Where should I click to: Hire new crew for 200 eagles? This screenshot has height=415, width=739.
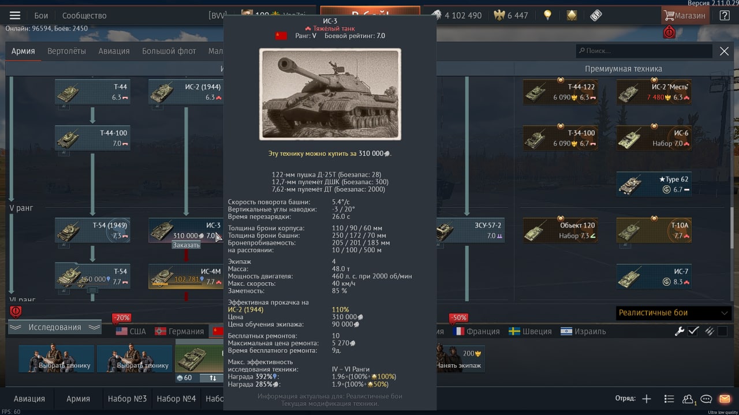tap(461, 358)
